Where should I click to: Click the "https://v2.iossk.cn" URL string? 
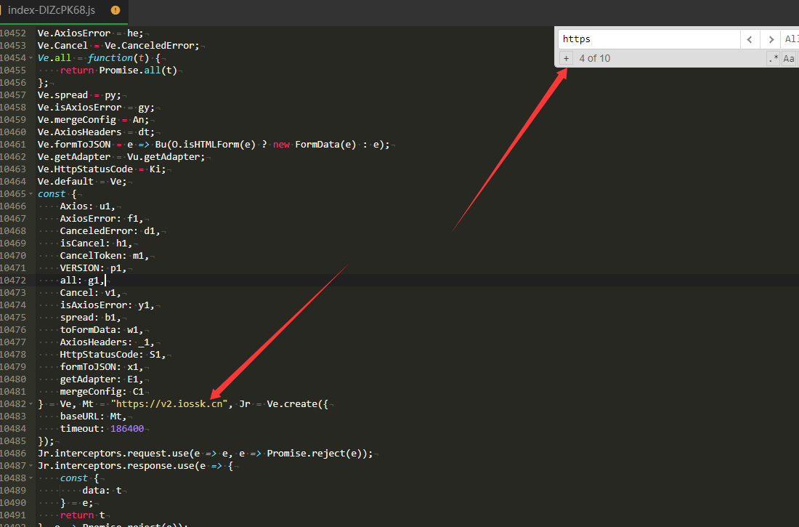click(170, 404)
